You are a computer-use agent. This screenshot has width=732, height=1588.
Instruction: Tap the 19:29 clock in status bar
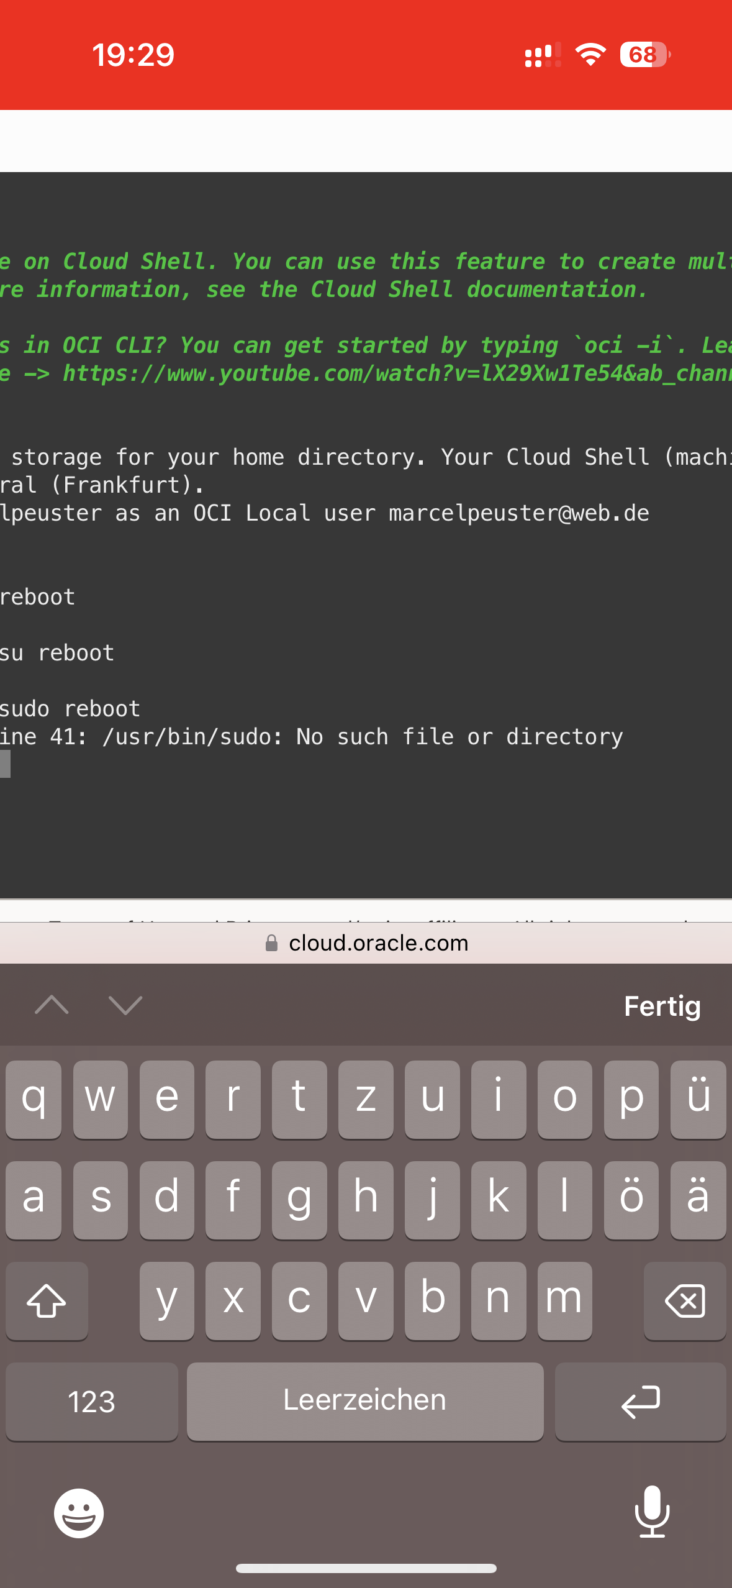point(133,55)
